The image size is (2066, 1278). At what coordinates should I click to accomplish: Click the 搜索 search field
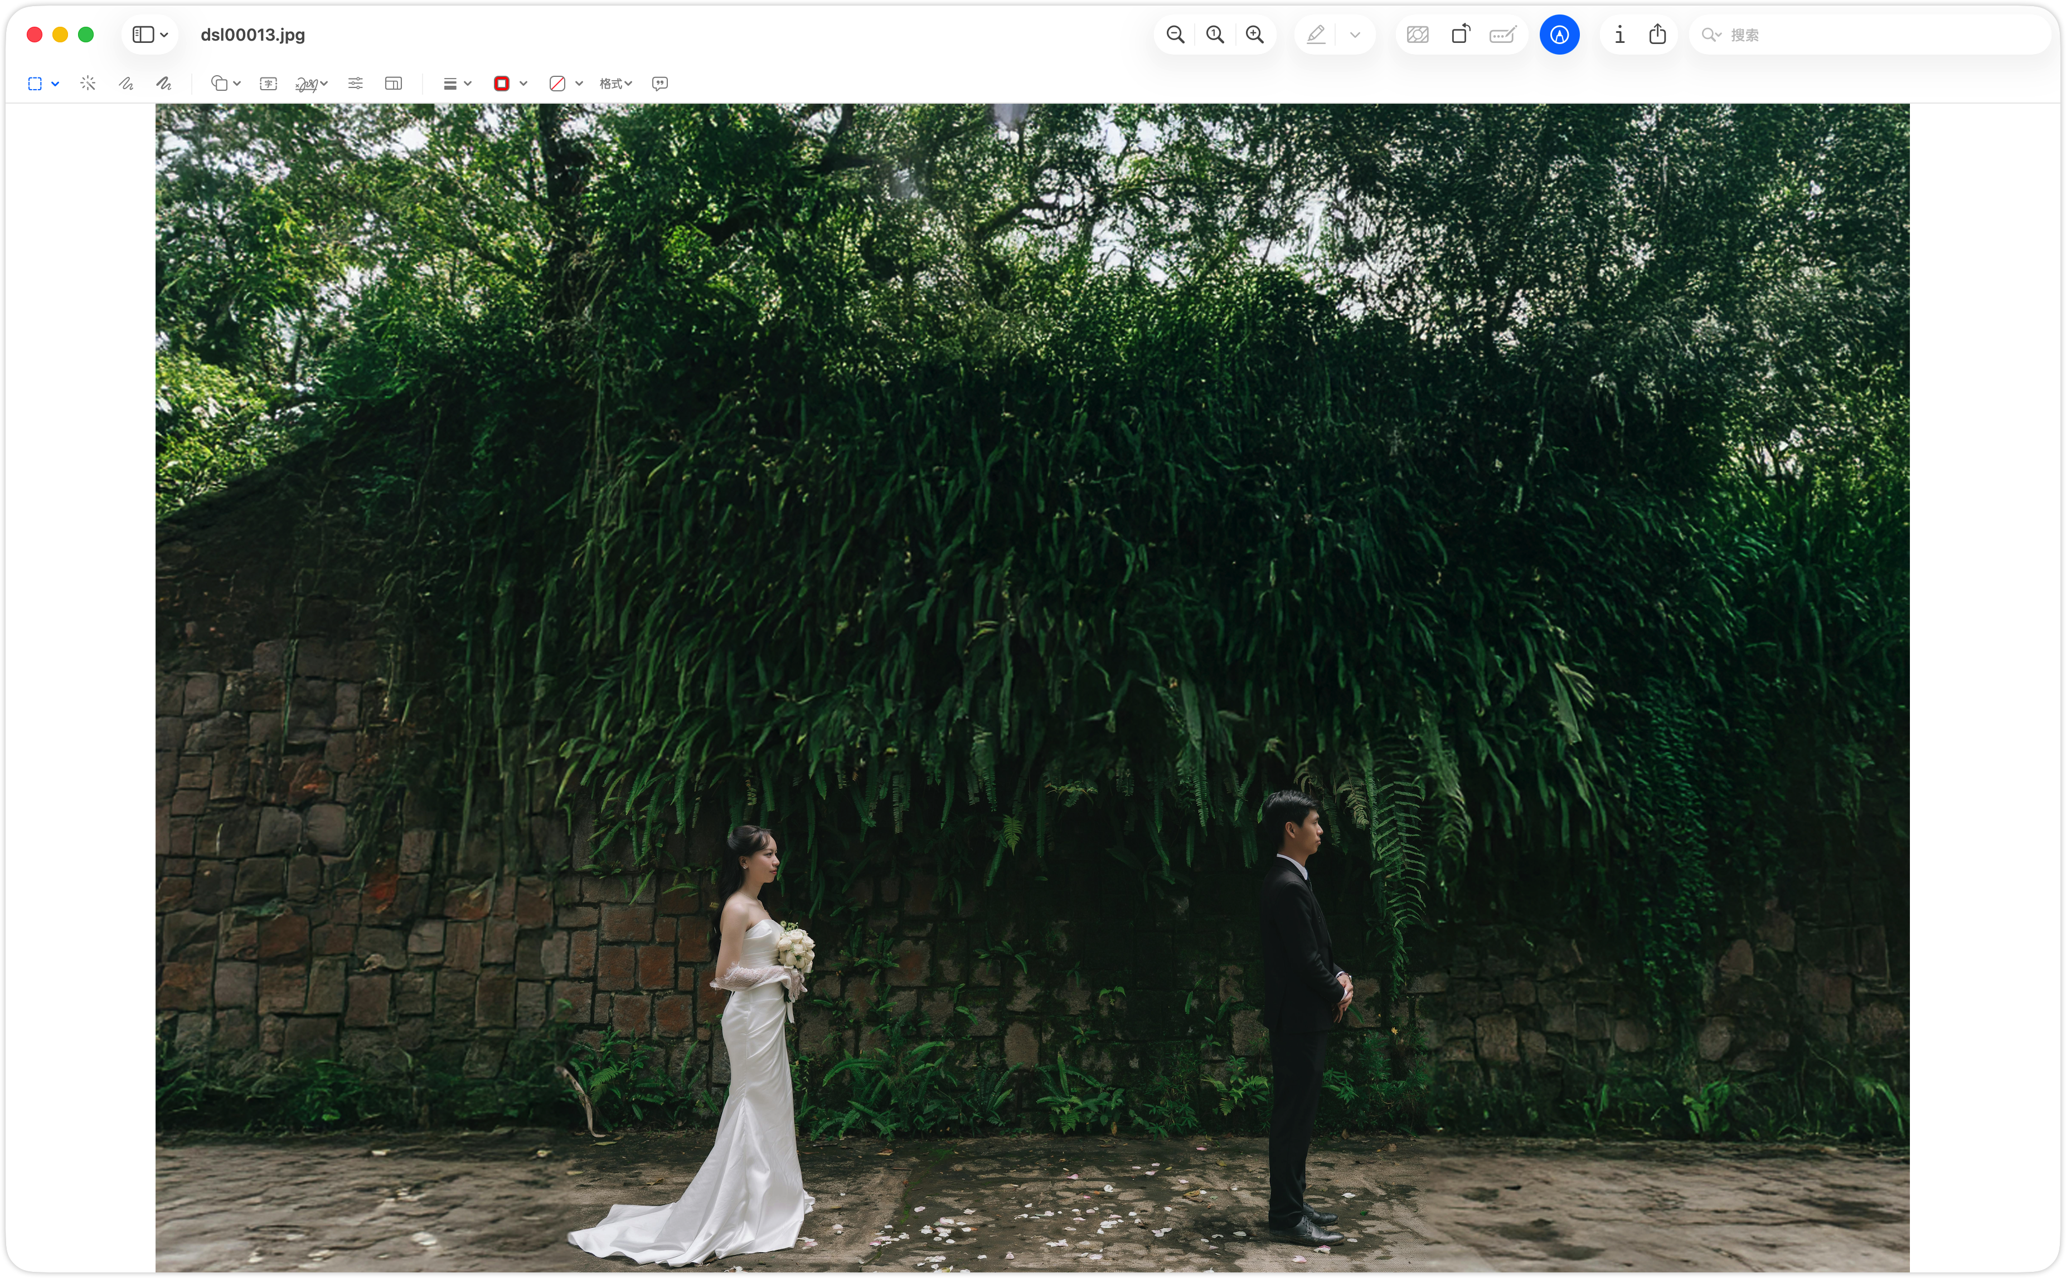[x=1870, y=35]
